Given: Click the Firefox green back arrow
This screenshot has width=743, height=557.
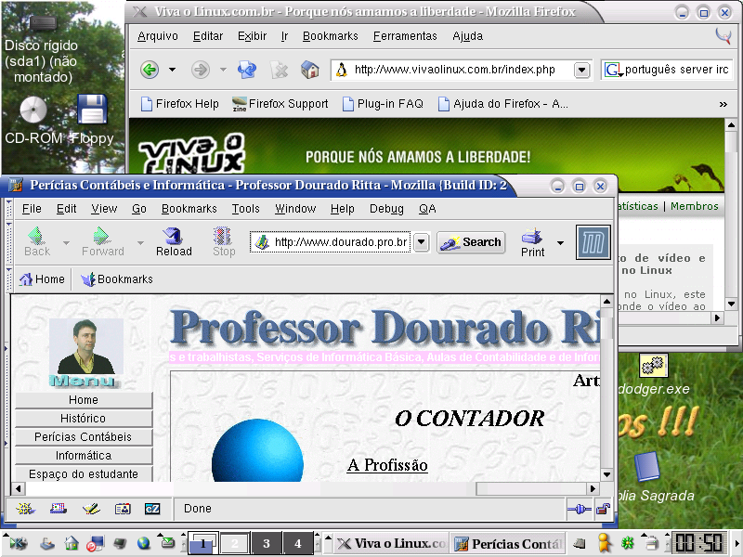Looking at the screenshot, I should pyautogui.click(x=150, y=71).
